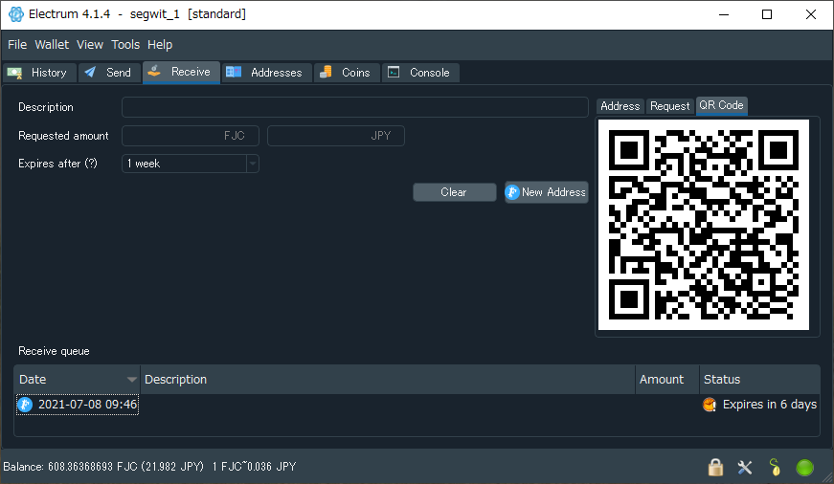This screenshot has width=834, height=484.
Task: Show the Request sub-tab
Action: [669, 106]
